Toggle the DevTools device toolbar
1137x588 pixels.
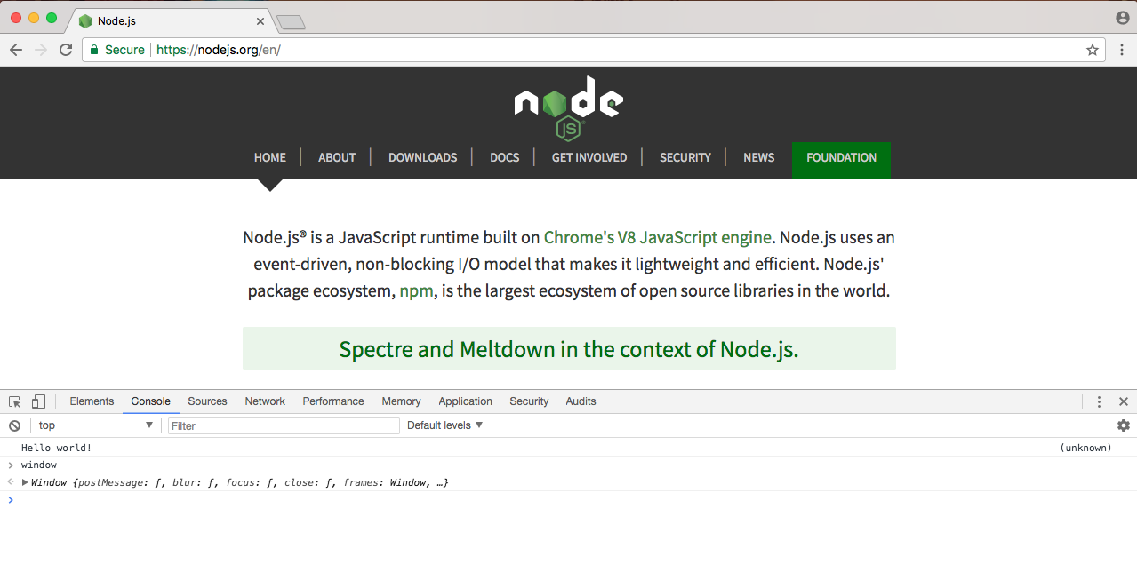[x=38, y=401]
